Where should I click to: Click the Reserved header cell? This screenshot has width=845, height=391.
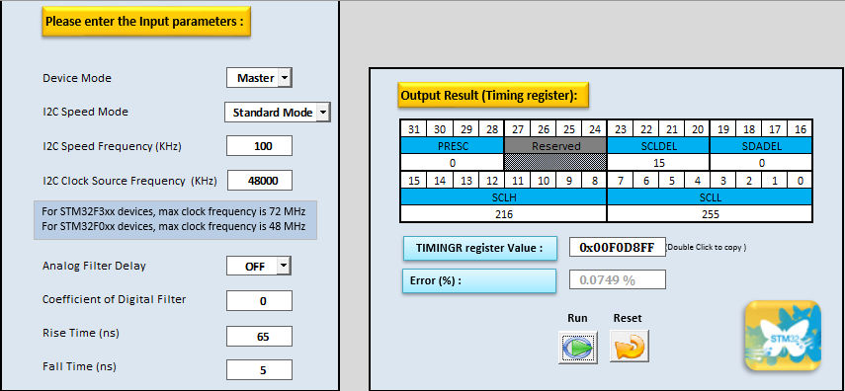click(555, 146)
